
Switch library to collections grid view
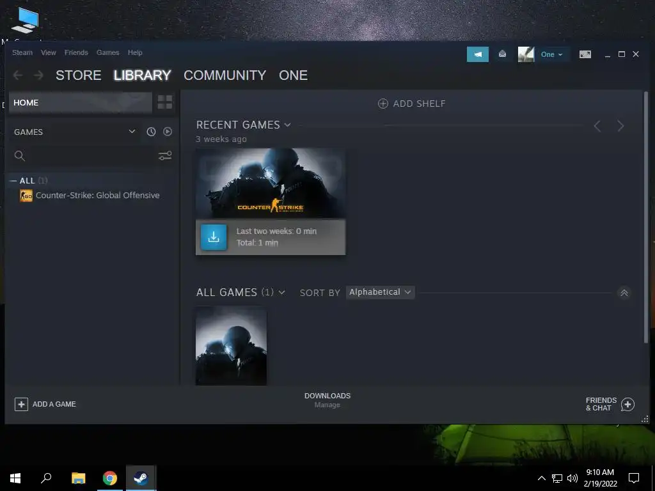point(165,102)
